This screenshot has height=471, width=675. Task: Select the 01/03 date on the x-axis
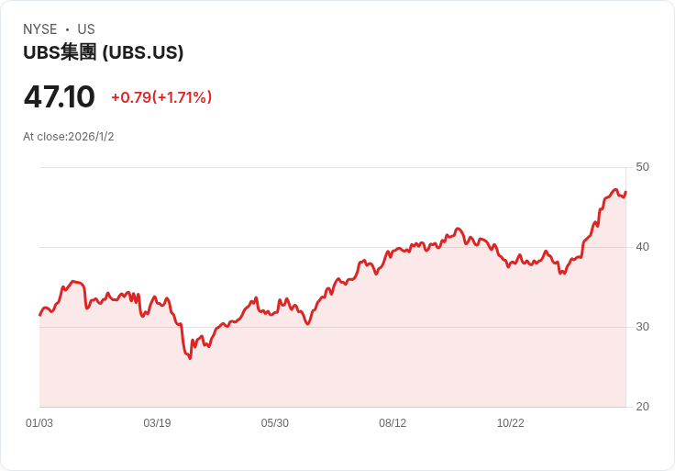coord(39,423)
